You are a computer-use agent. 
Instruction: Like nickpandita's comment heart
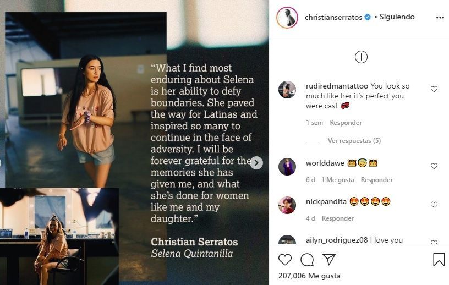(434, 205)
